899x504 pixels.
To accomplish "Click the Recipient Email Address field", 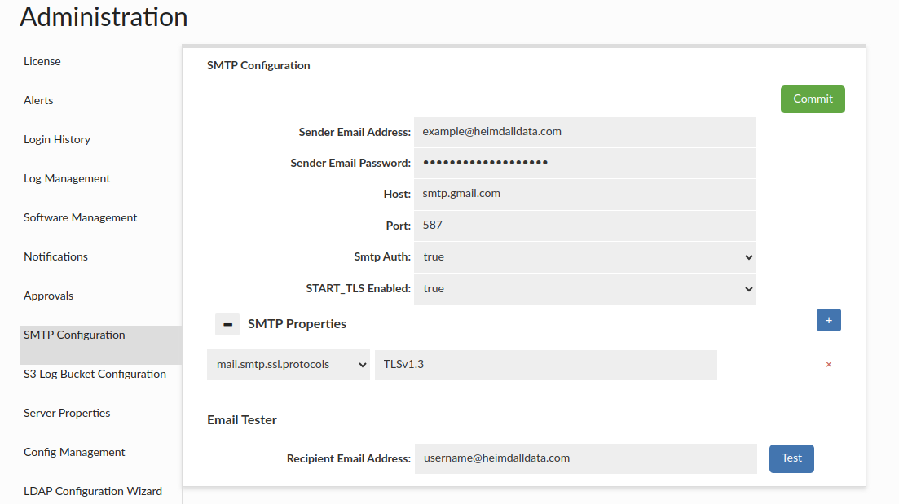I will (x=585, y=458).
